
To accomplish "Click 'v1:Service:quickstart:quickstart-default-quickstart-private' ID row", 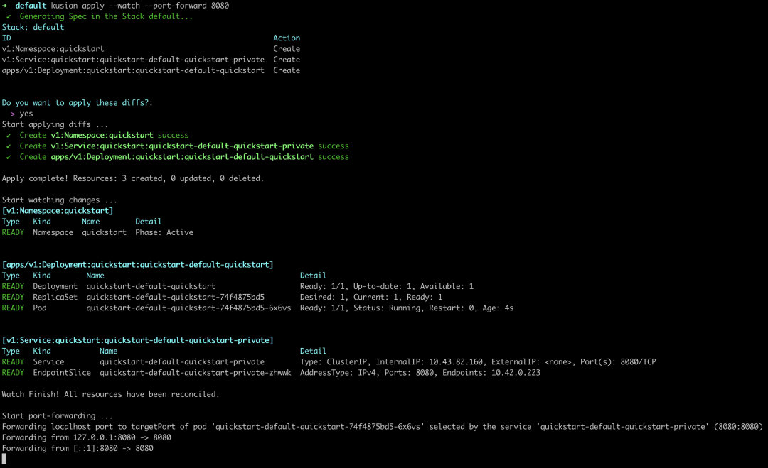I will point(133,60).
